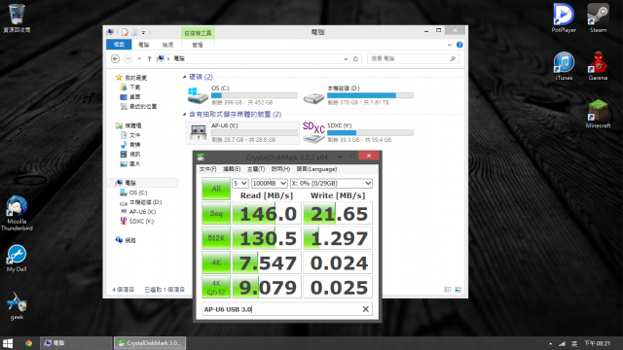Viewport: 623px width, 350px height.
Task: Collapse removable storage devices (2) group
Action: [x=184, y=115]
